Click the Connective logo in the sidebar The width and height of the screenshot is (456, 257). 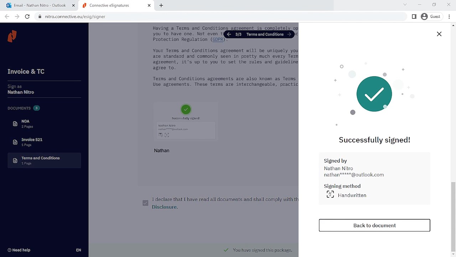coord(12,36)
